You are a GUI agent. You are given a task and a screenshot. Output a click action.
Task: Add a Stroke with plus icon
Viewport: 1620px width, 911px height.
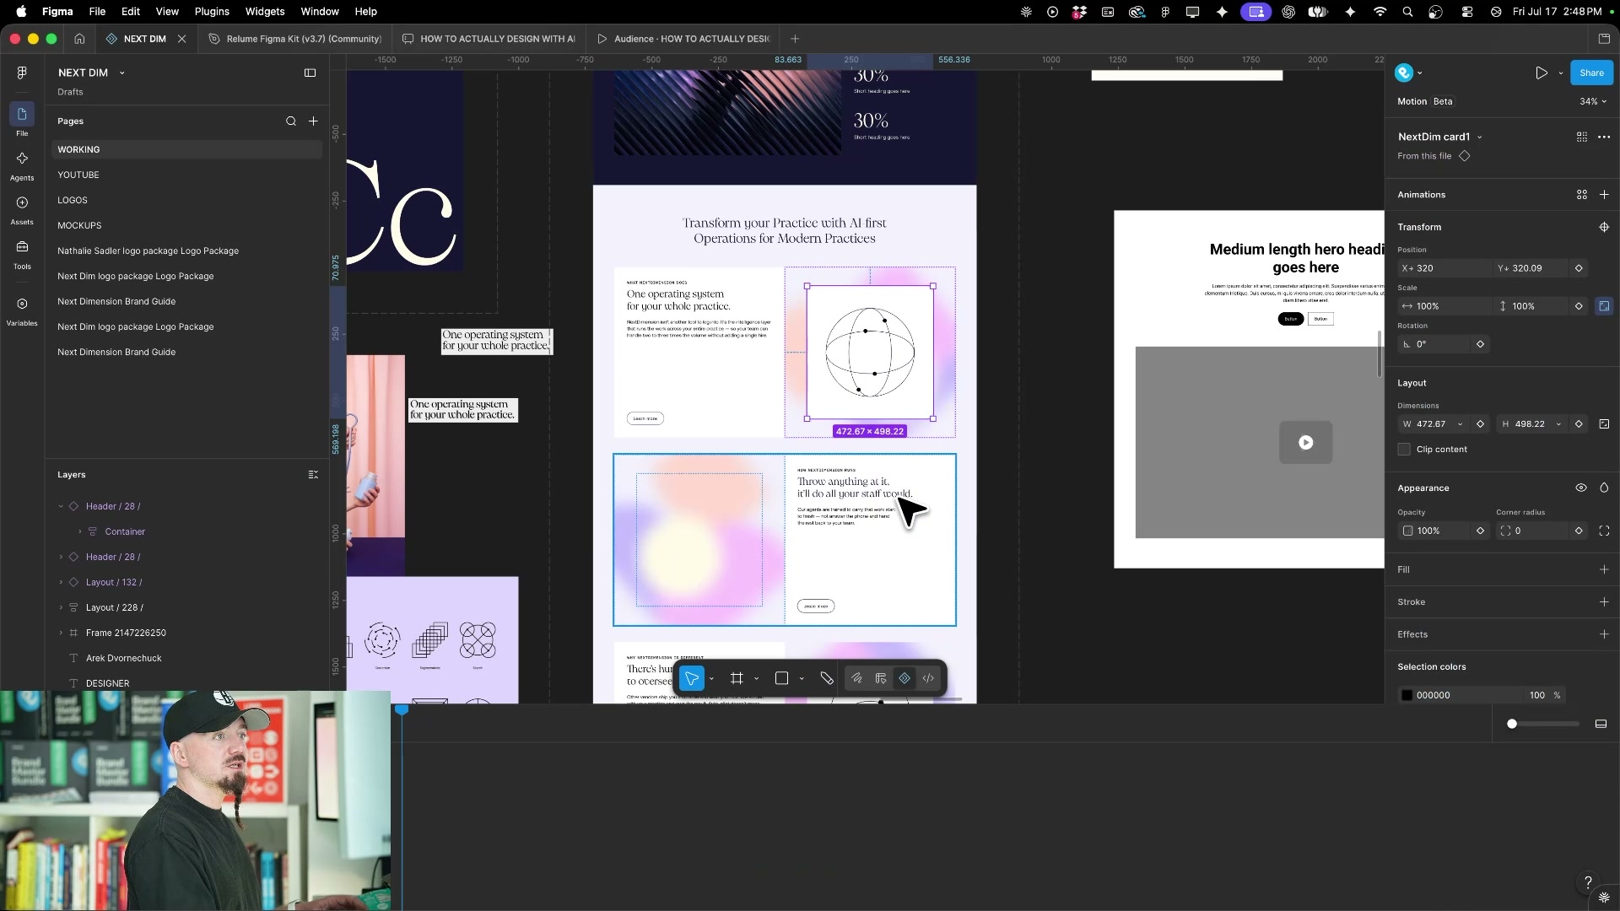point(1604,602)
